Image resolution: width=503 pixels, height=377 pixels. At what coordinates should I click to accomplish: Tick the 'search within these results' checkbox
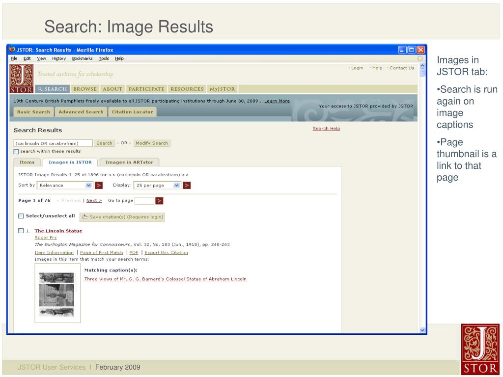(x=16, y=151)
